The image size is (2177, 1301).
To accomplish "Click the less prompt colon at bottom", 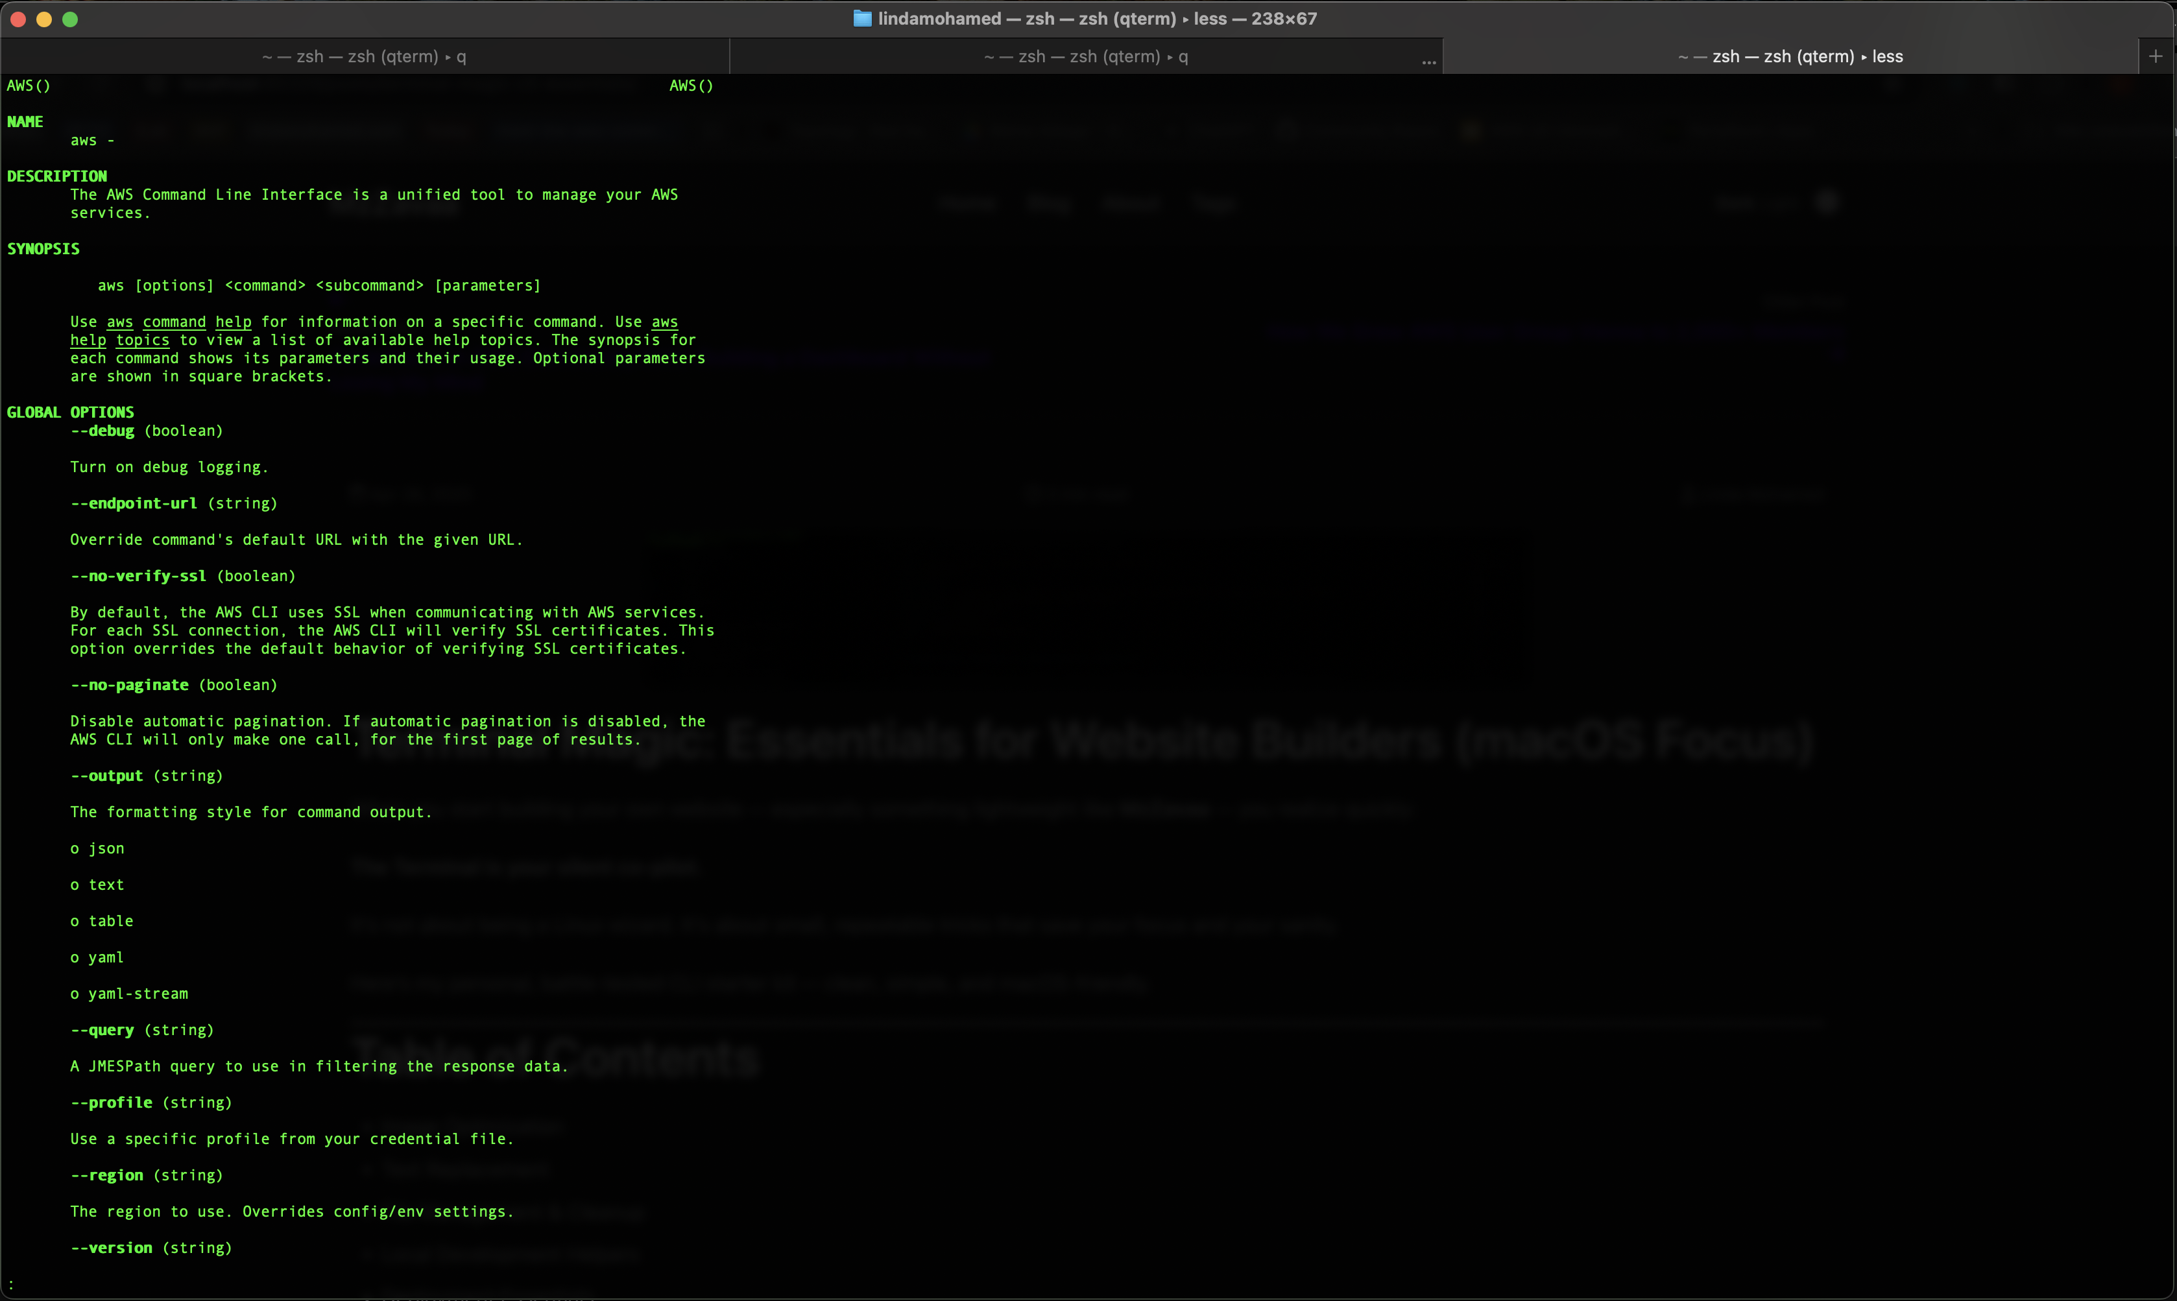I will point(10,1284).
